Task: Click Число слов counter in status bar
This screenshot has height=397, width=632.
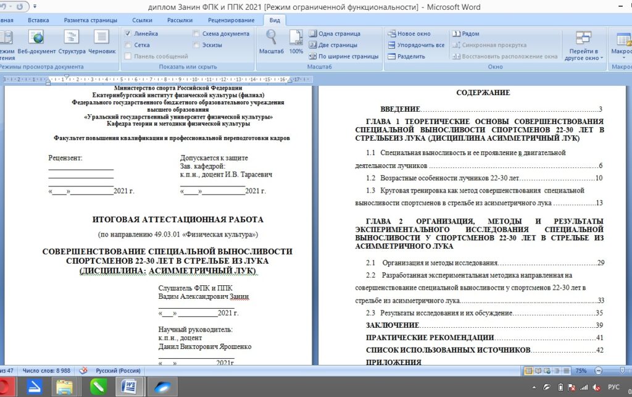Action: click(x=44, y=370)
